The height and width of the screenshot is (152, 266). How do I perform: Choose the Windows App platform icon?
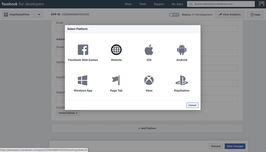(x=82, y=80)
